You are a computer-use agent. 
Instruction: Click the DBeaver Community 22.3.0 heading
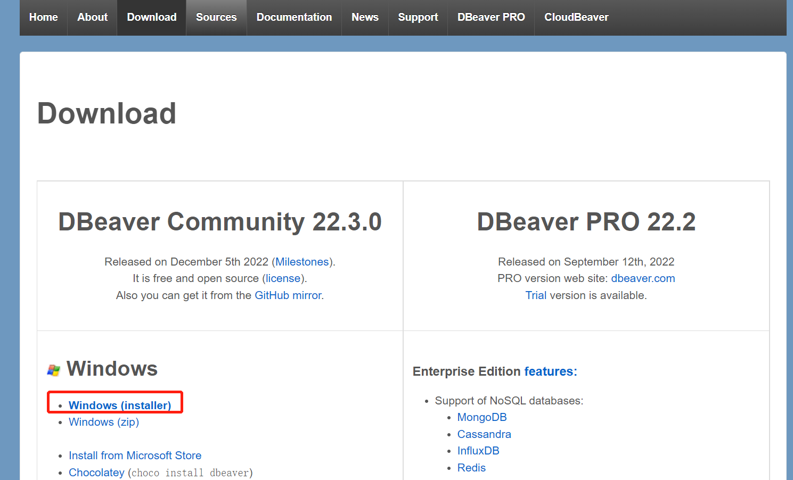(x=220, y=222)
